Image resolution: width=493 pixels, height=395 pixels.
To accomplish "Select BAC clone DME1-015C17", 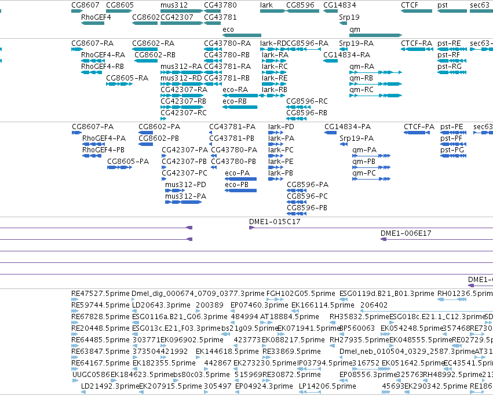I will (371, 228).
